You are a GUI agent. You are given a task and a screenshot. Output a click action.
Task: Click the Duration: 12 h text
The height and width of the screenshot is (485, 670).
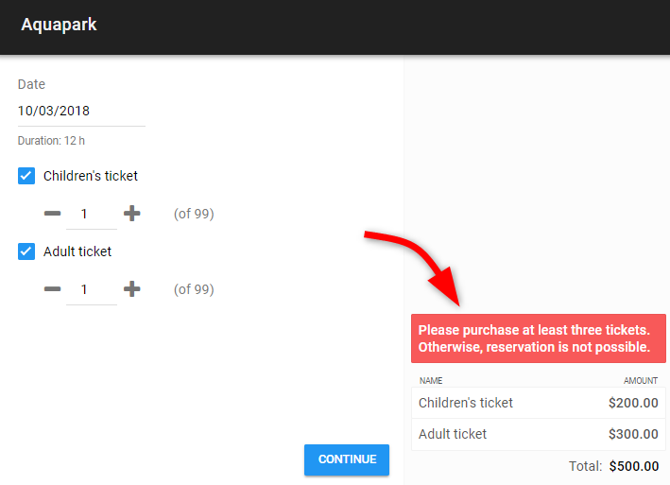pos(51,141)
